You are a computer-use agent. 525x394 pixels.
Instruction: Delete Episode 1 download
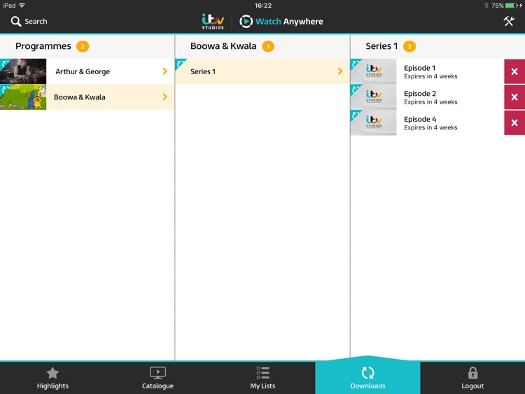(x=514, y=71)
